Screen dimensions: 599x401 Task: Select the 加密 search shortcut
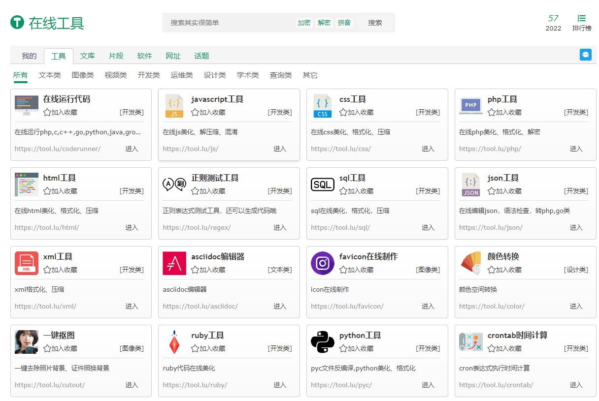[304, 23]
